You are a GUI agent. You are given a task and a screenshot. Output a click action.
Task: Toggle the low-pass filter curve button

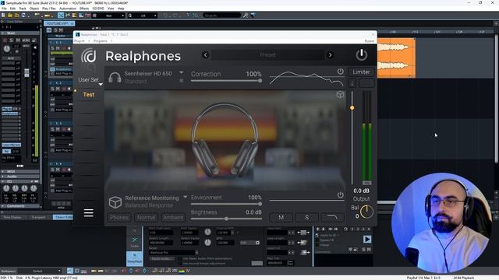333,218
